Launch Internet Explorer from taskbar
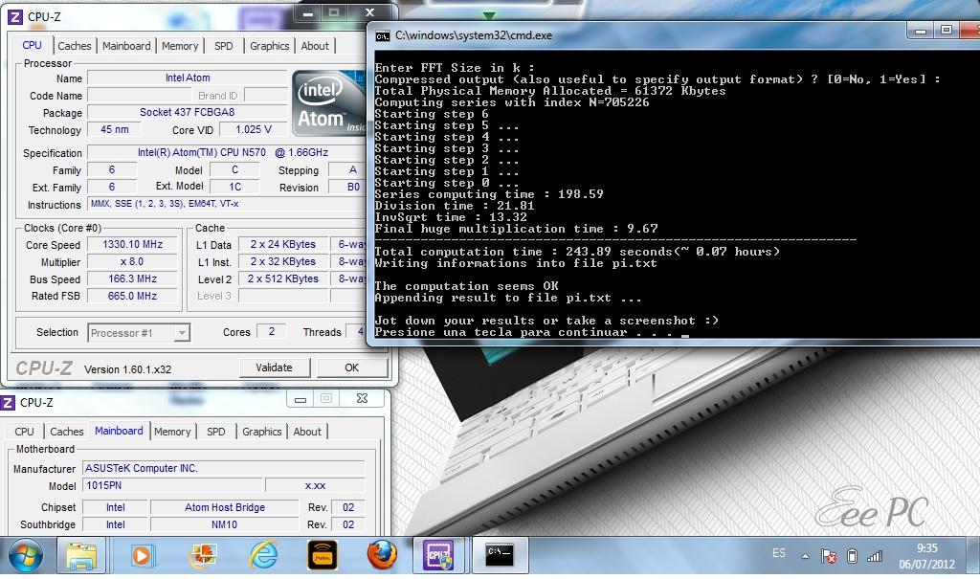 point(264,555)
